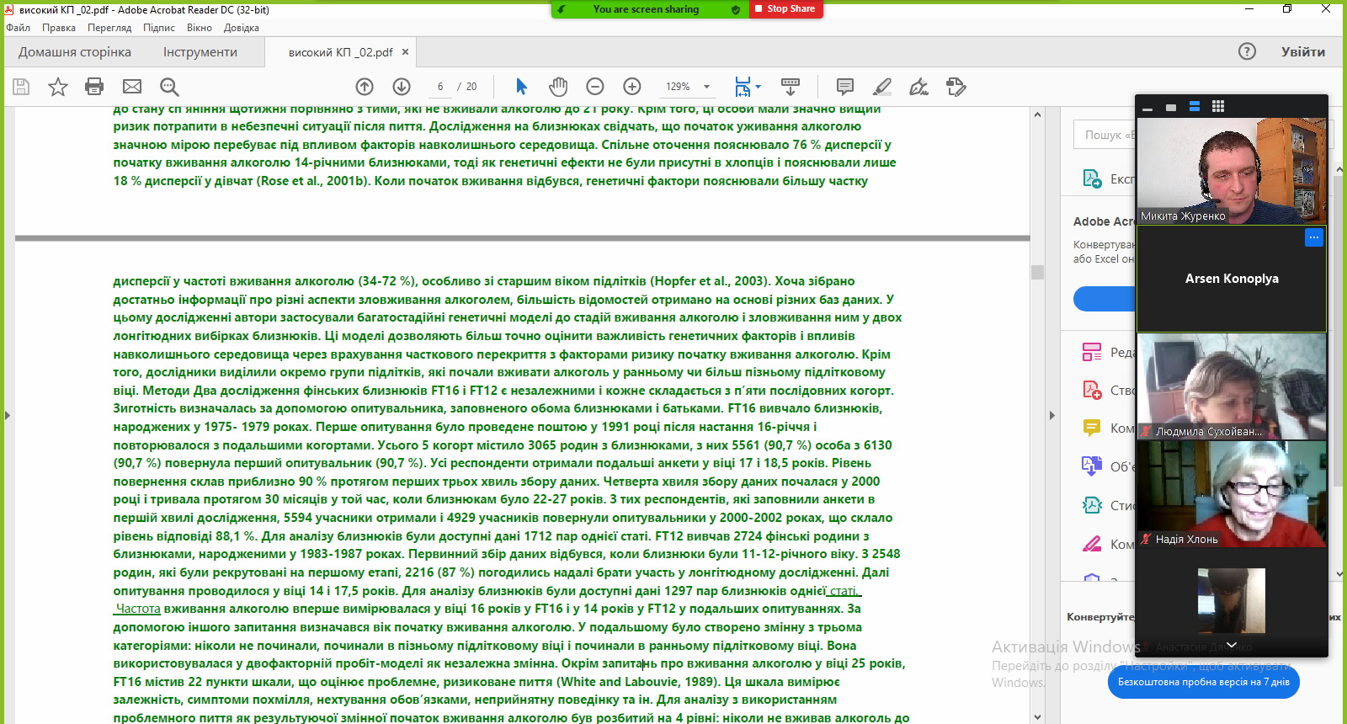Click the Print file icon
The width and height of the screenshot is (1347, 724).
(x=94, y=87)
